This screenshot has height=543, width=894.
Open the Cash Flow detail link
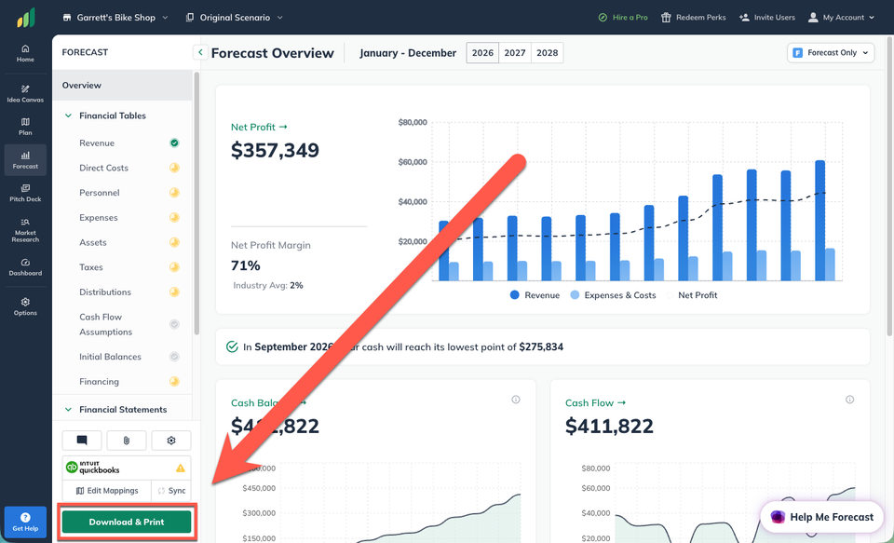[595, 403]
